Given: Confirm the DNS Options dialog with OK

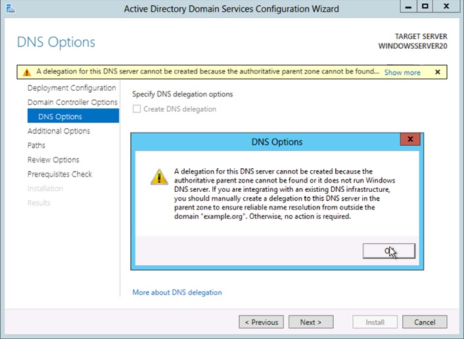Looking at the screenshot, I should tap(389, 251).
